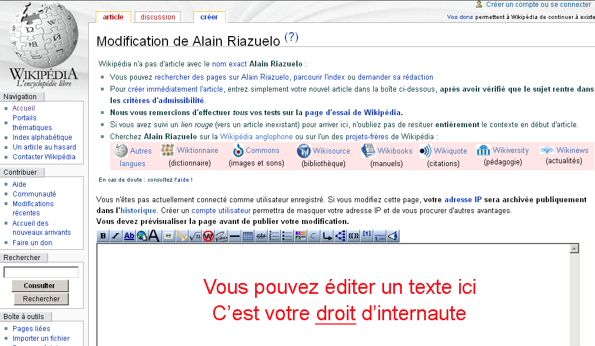
Task: Open the Wikipédia anglophone link
Action: 256,136
